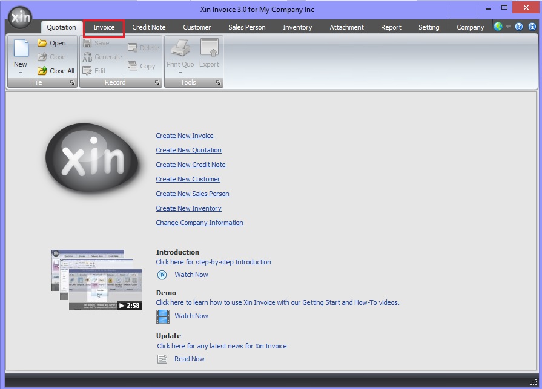The height and width of the screenshot is (389, 542).
Task: Click the blue info icon
Action: [532, 27]
